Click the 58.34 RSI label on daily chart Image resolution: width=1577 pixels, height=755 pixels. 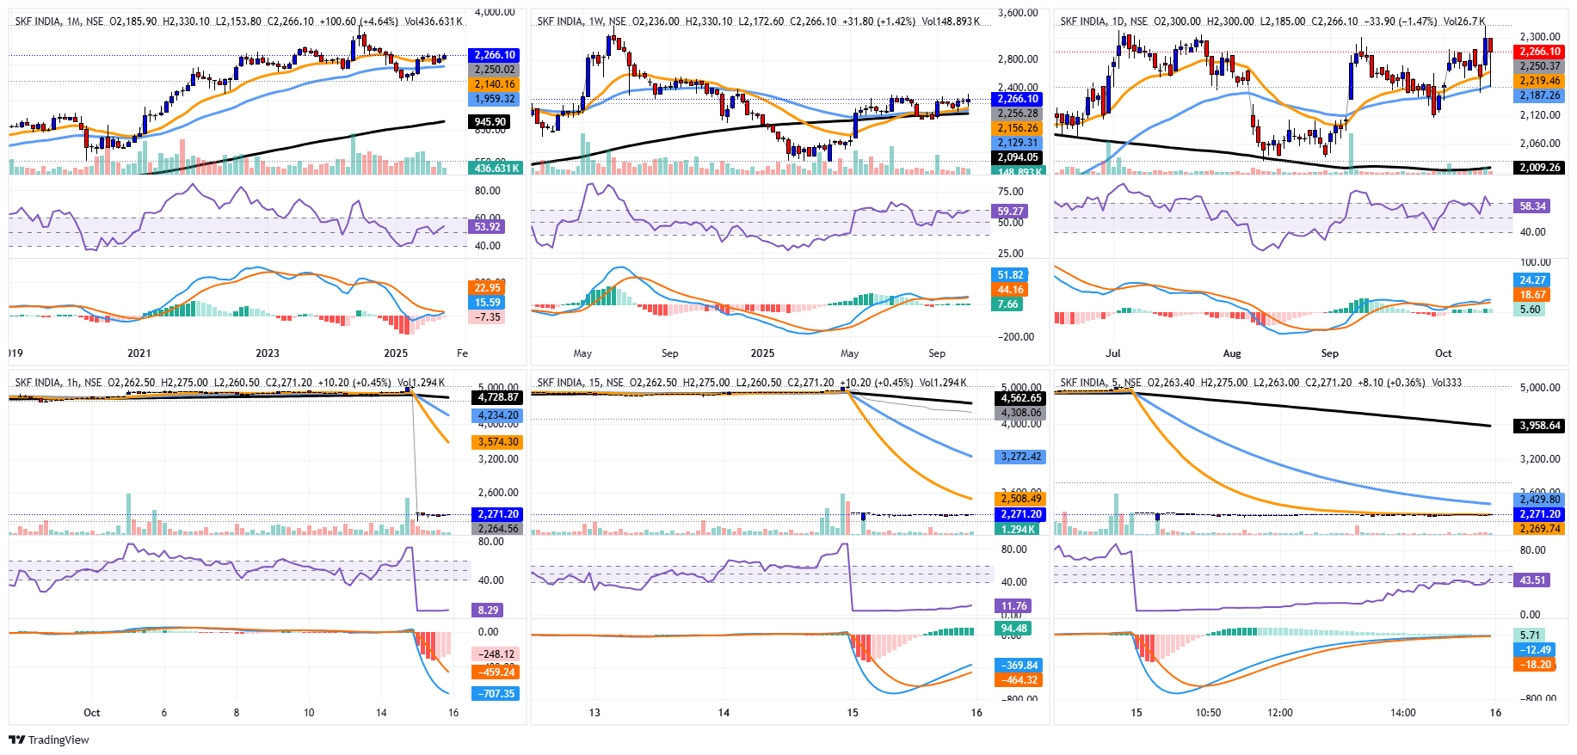pos(1532,206)
